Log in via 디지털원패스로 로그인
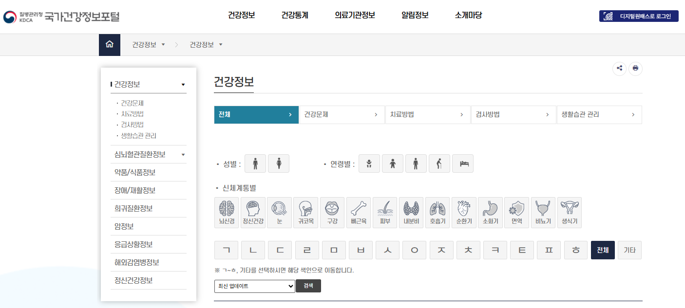 pyautogui.click(x=638, y=16)
